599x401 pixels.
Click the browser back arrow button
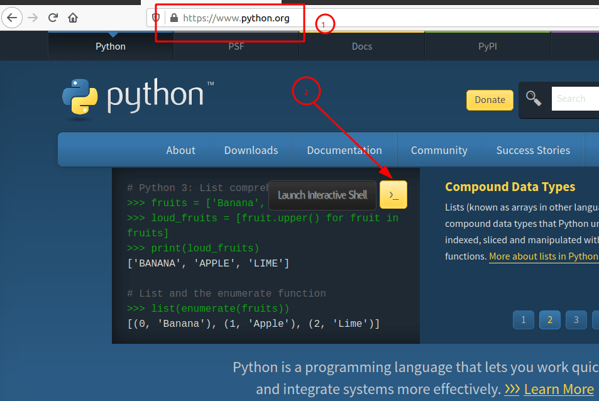click(11, 18)
